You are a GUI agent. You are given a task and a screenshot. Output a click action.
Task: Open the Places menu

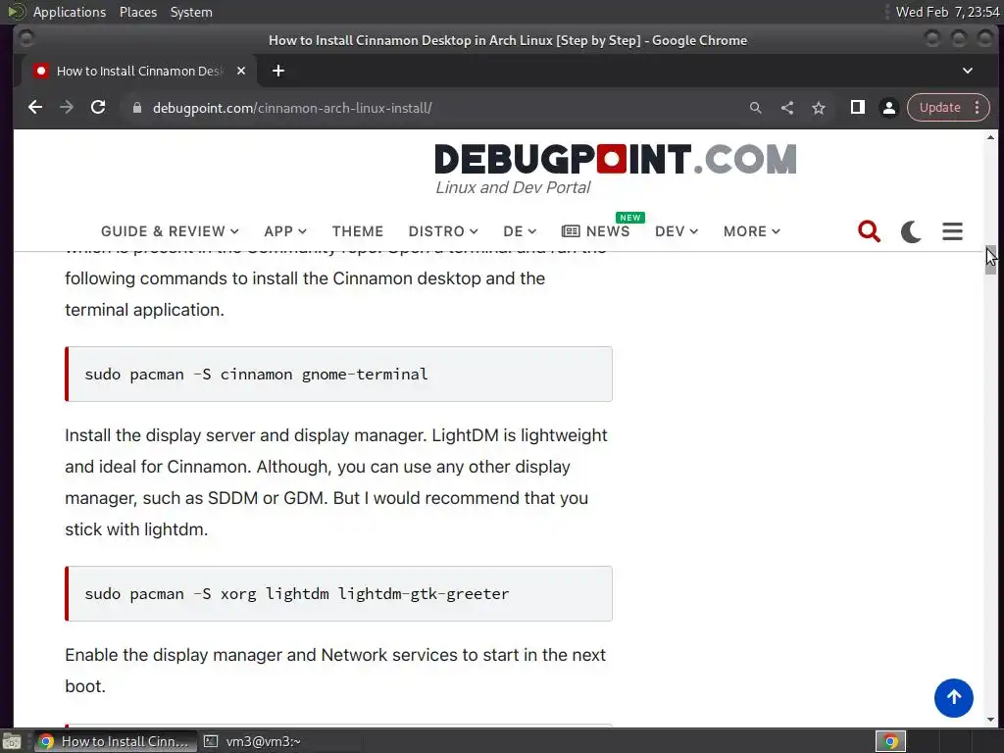[x=137, y=12]
